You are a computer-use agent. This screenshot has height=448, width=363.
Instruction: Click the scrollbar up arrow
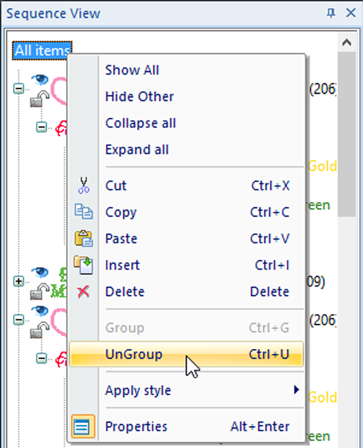pos(347,43)
